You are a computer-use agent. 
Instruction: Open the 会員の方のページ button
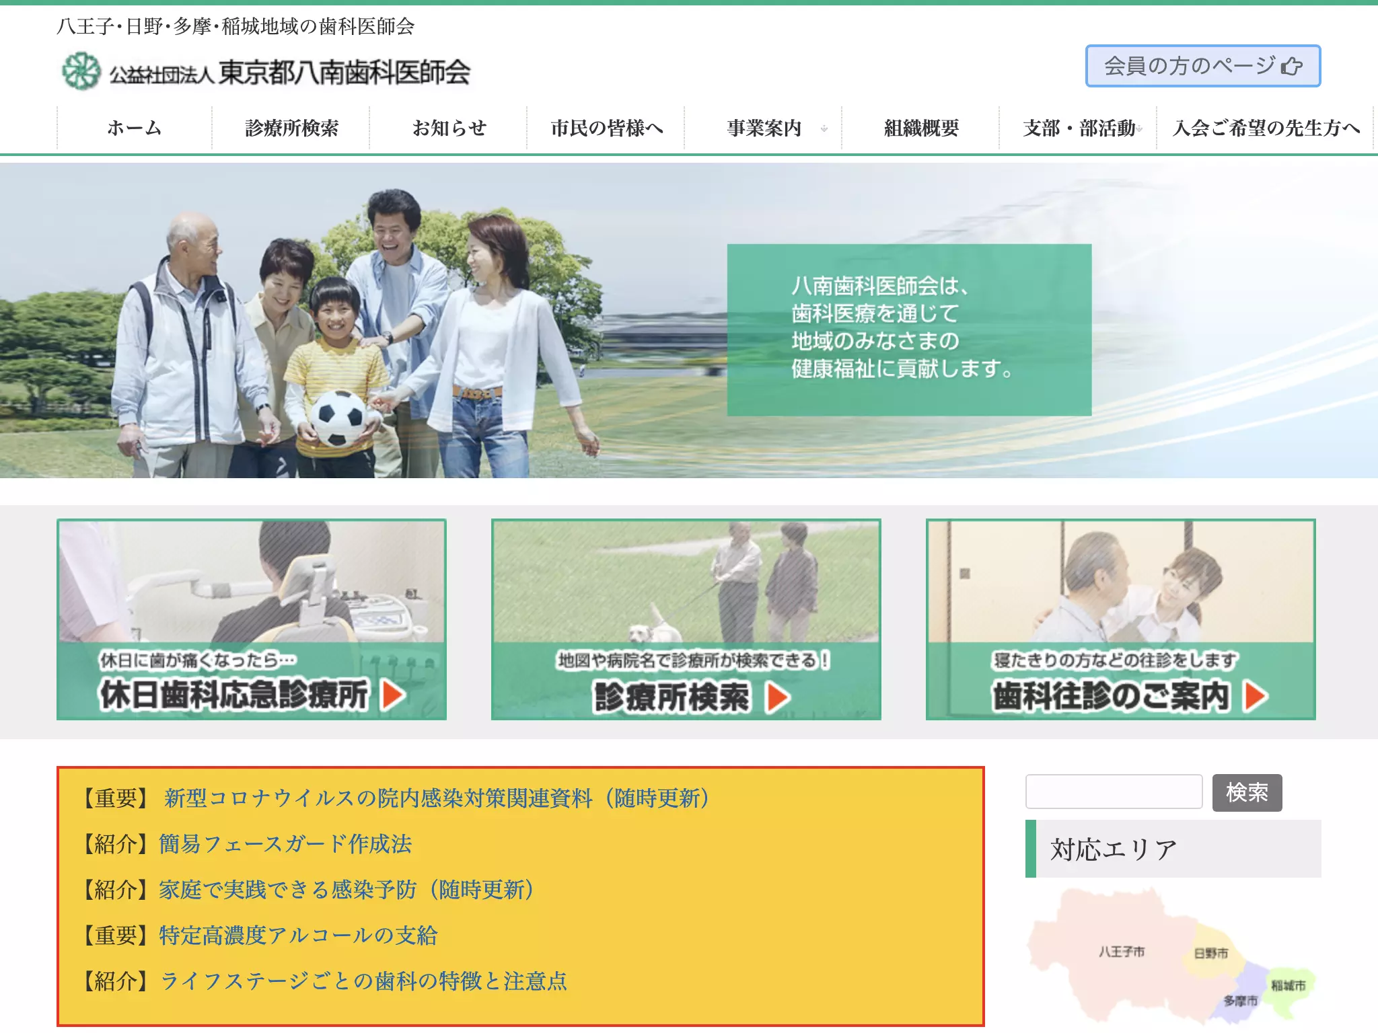[x=1203, y=66]
